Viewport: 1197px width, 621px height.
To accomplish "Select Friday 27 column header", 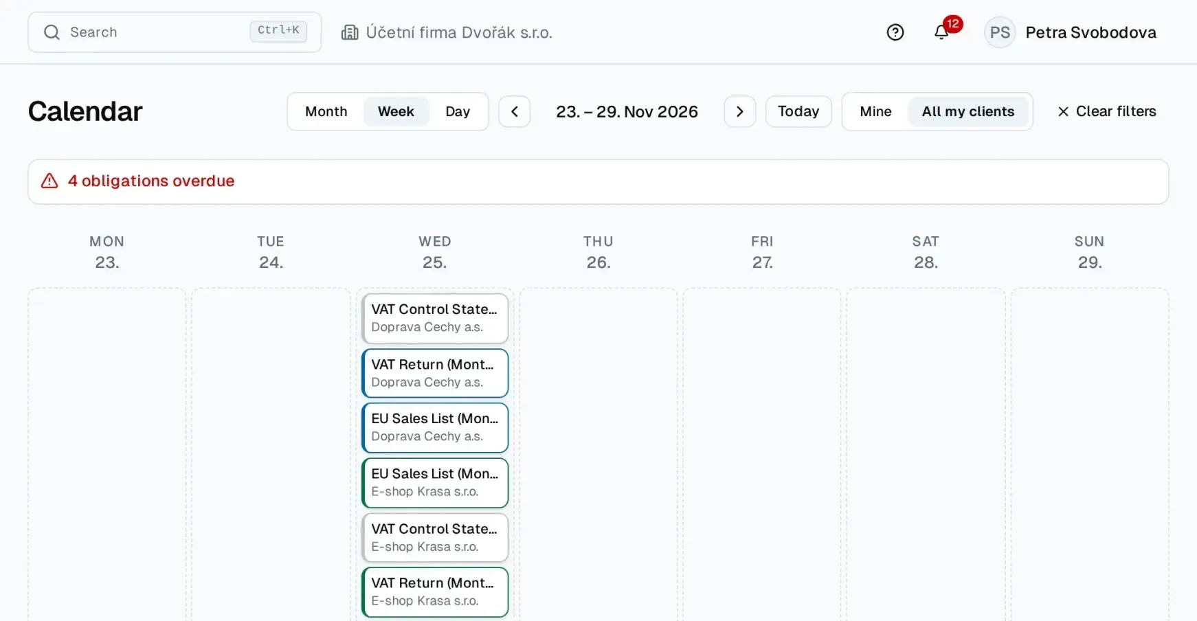I will [x=762, y=252].
